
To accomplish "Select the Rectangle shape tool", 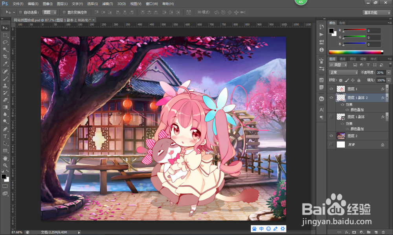I will click(x=5, y=151).
